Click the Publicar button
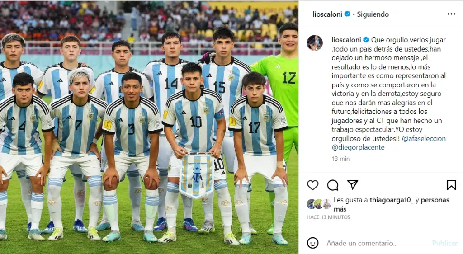The image size is (463, 254). pyautogui.click(x=445, y=243)
